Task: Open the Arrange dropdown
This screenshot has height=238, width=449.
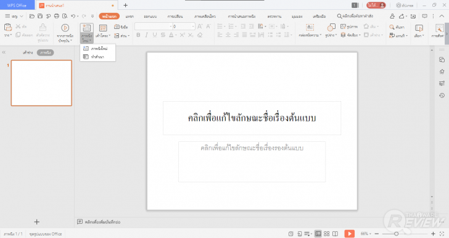Action: point(350,35)
